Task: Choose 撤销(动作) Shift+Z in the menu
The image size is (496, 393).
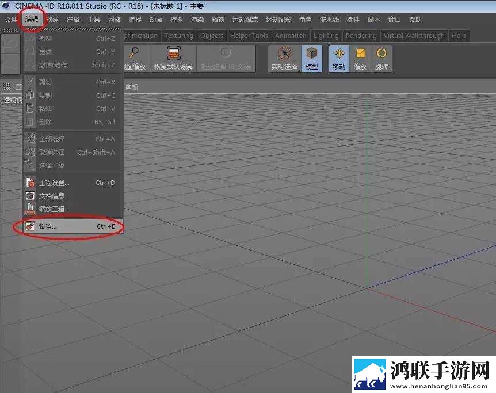Action: [x=73, y=65]
